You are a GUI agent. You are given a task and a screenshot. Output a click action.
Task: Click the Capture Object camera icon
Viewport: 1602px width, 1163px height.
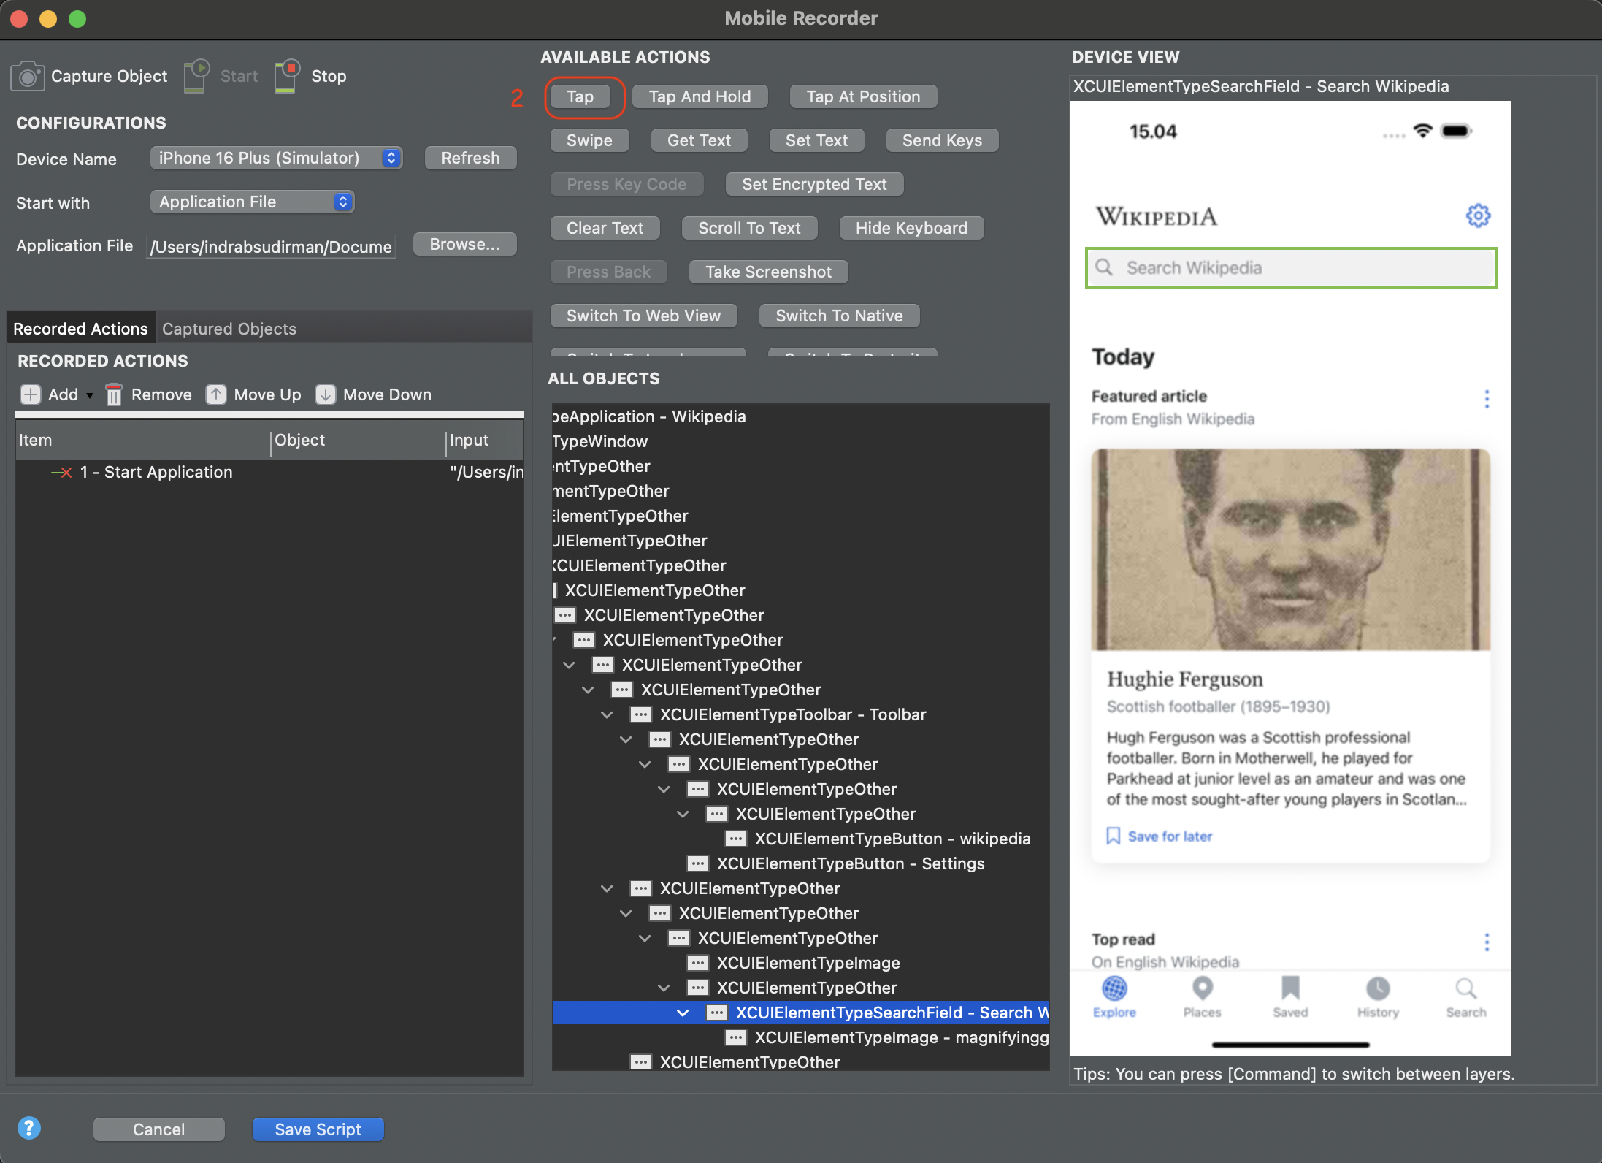(28, 77)
